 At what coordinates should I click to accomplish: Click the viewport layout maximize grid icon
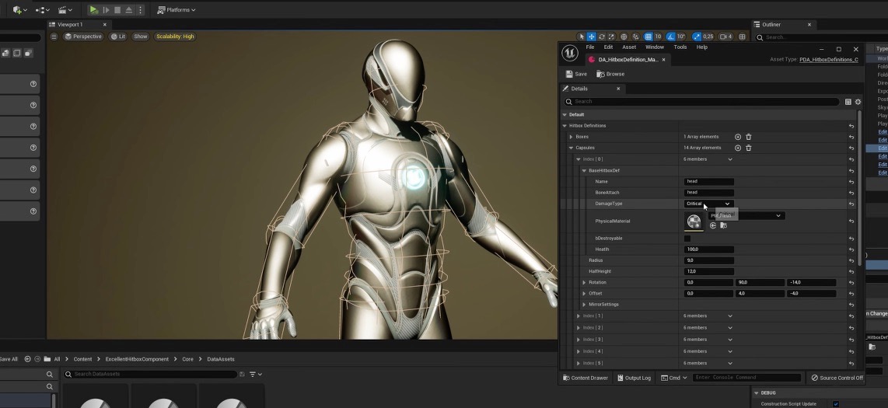tap(742, 37)
